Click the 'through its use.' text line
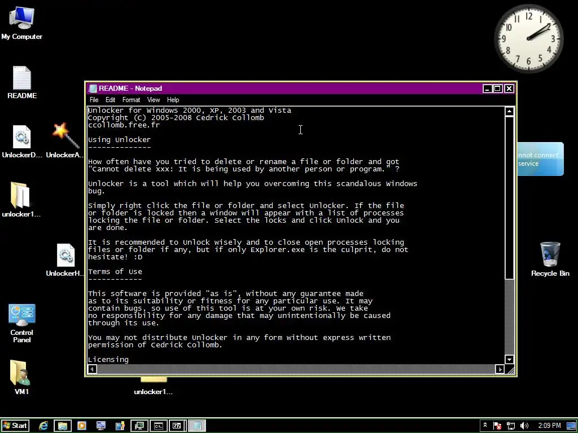 124,322
